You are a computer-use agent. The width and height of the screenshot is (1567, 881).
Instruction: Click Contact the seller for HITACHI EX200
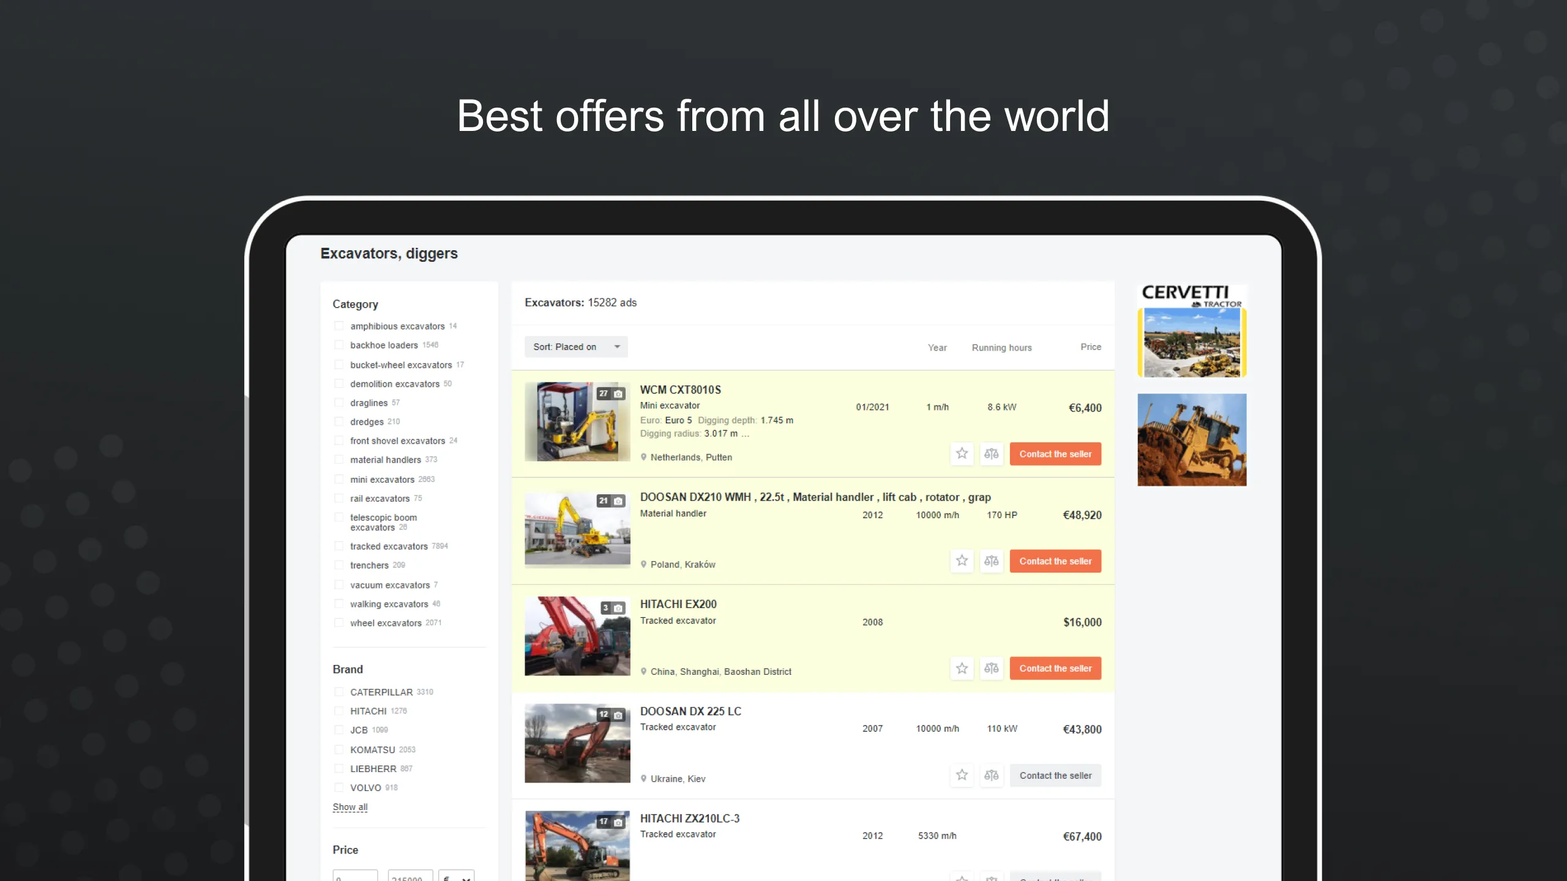pos(1056,668)
